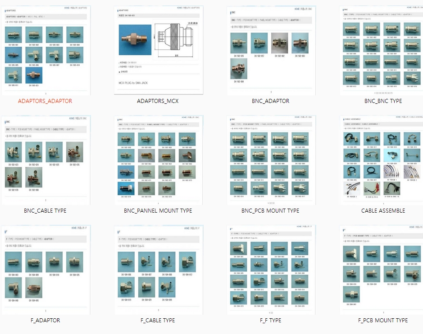Select the BNC_BNC TYPE thumbnail

tap(383, 50)
